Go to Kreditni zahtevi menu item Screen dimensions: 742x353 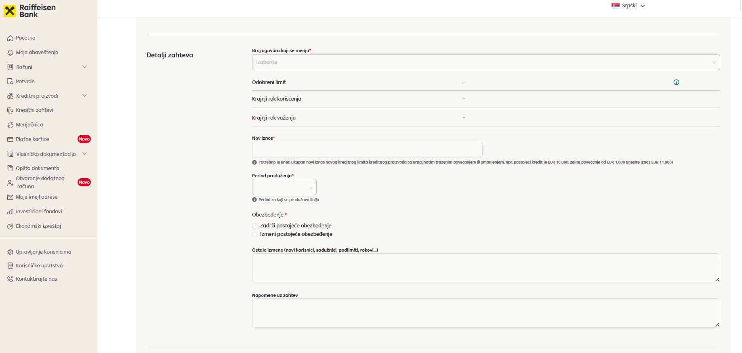pos(34,110)
